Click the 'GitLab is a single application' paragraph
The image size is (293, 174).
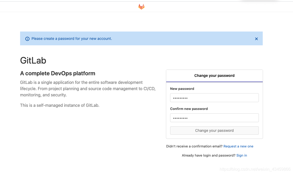(x=88, y=89)
